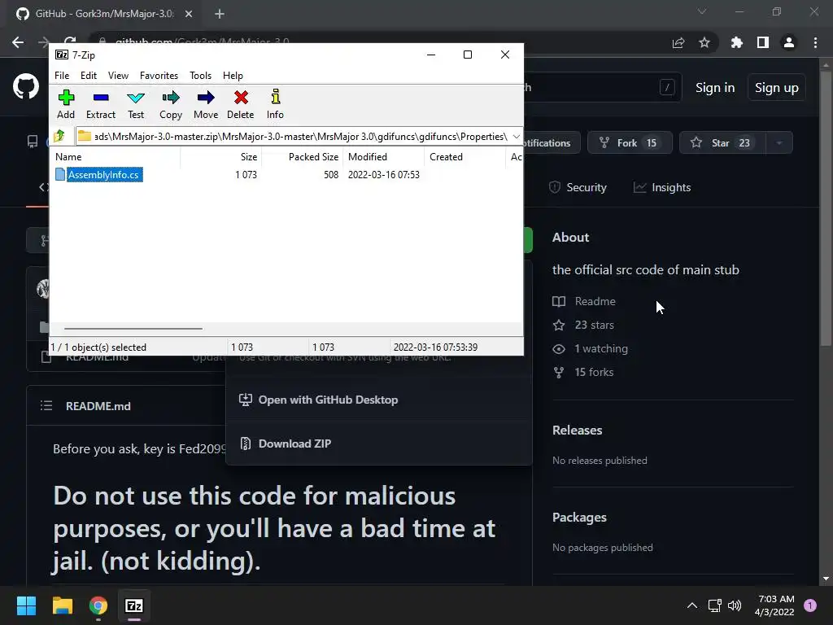Switch to Chrome from taskbar
Image resolution: width=833 pixels, height=625 pixels.
coord(98,605)
